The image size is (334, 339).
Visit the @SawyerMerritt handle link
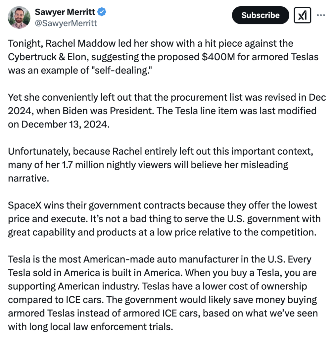(66, 23)
